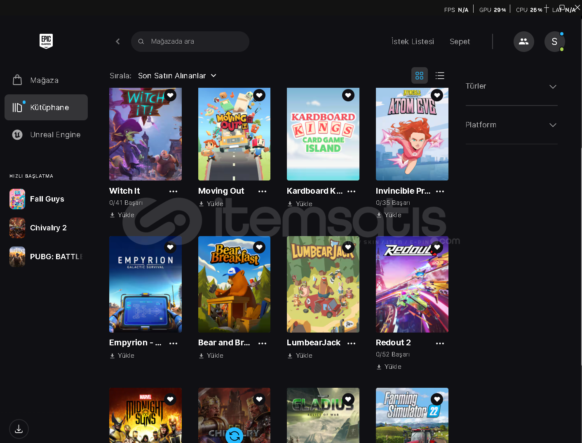This screenshot has width=582, height=443.
Task: Open the Mağaza sidebar item
Action: tap(46, 80)
